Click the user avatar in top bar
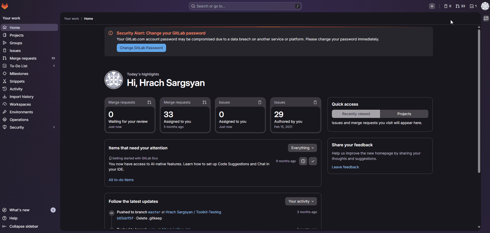Viewport: 490px width, 233px height. pos(485,6)
